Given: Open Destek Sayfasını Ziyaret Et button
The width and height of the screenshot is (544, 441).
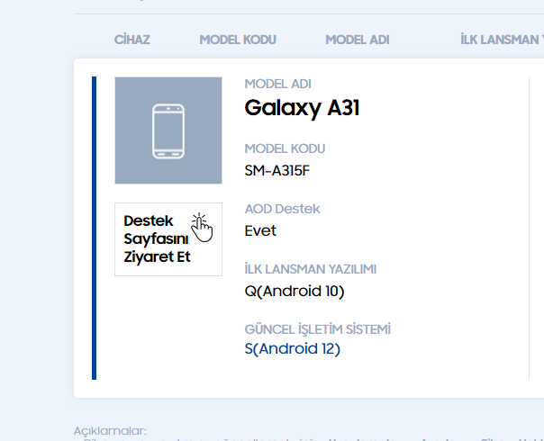Looking at the screenshot, I should coord(168,239).
